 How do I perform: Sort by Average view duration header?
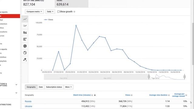coord(158,95)
